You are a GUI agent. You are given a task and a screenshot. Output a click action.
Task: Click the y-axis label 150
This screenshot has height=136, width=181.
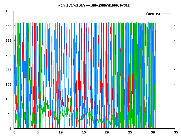pos(8,84)
